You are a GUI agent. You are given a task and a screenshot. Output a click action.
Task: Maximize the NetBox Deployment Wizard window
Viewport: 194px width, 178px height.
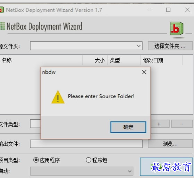(x=168, y=10)
